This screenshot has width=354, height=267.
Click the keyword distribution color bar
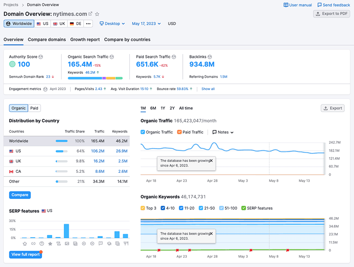[x=95, y=78]
